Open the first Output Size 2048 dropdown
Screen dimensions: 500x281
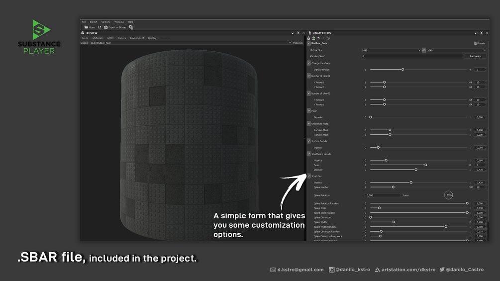391,50
